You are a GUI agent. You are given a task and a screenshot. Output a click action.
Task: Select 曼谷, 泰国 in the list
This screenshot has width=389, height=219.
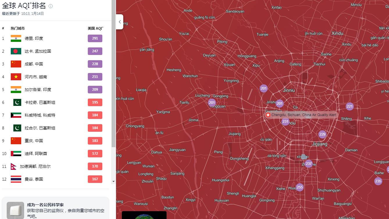coord(34,179)
